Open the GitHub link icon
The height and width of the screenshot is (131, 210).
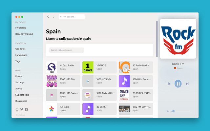pos(17,109)
